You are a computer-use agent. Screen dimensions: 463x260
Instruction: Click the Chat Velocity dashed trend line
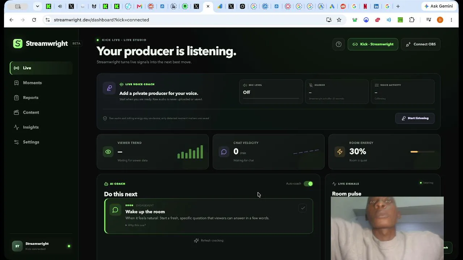pos(306,152)
